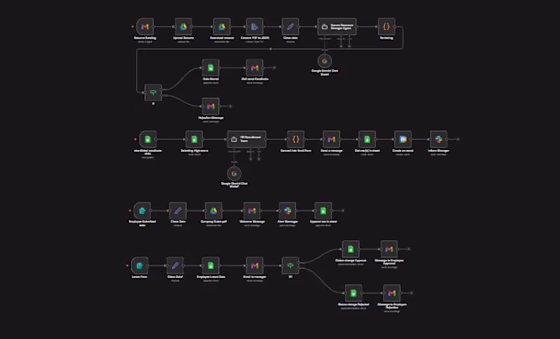Select the Alert Manager Slack node
560x339 pixels.
click(x=288, y=211)
